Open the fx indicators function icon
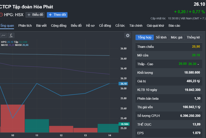This screenshot has height=138, width=206. pos(11,35)
